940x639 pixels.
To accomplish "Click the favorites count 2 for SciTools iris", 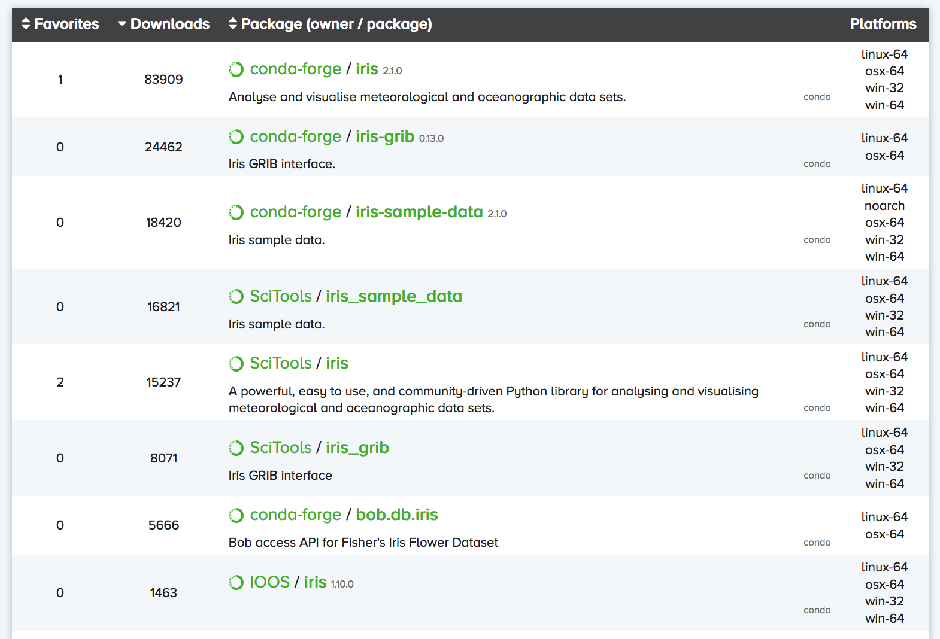I will 60,382.
